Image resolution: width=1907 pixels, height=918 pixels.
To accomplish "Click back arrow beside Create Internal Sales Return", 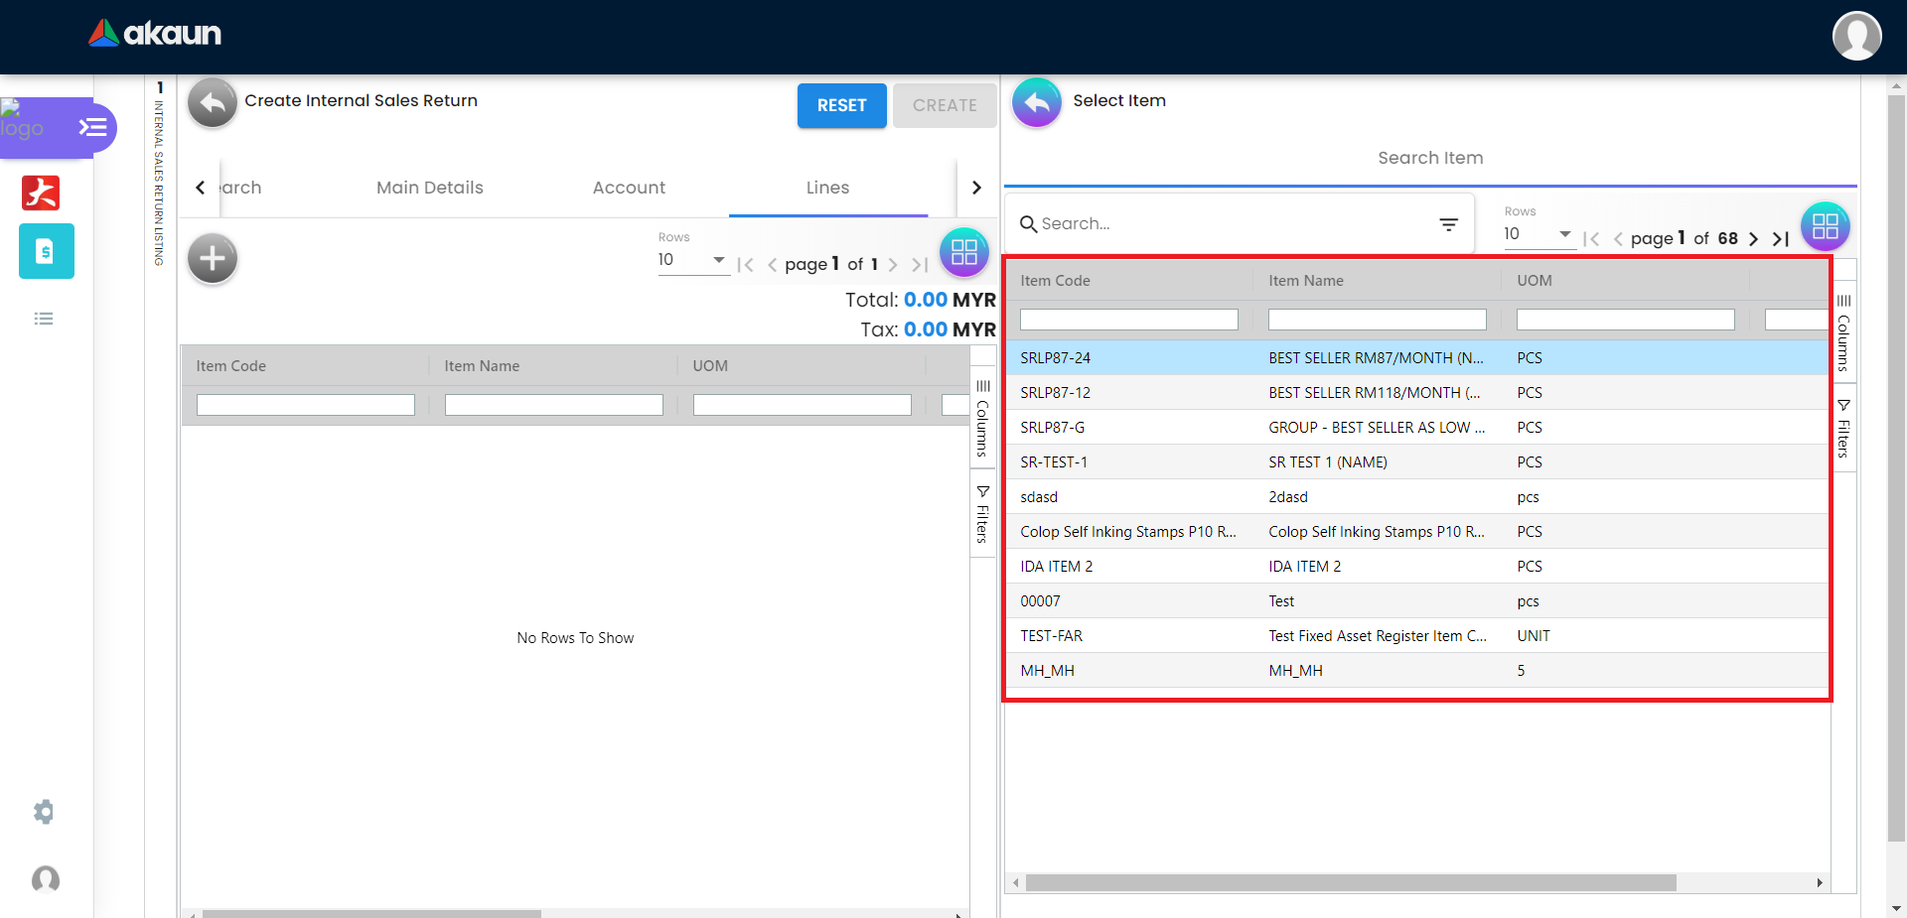I will pos(212,102).
